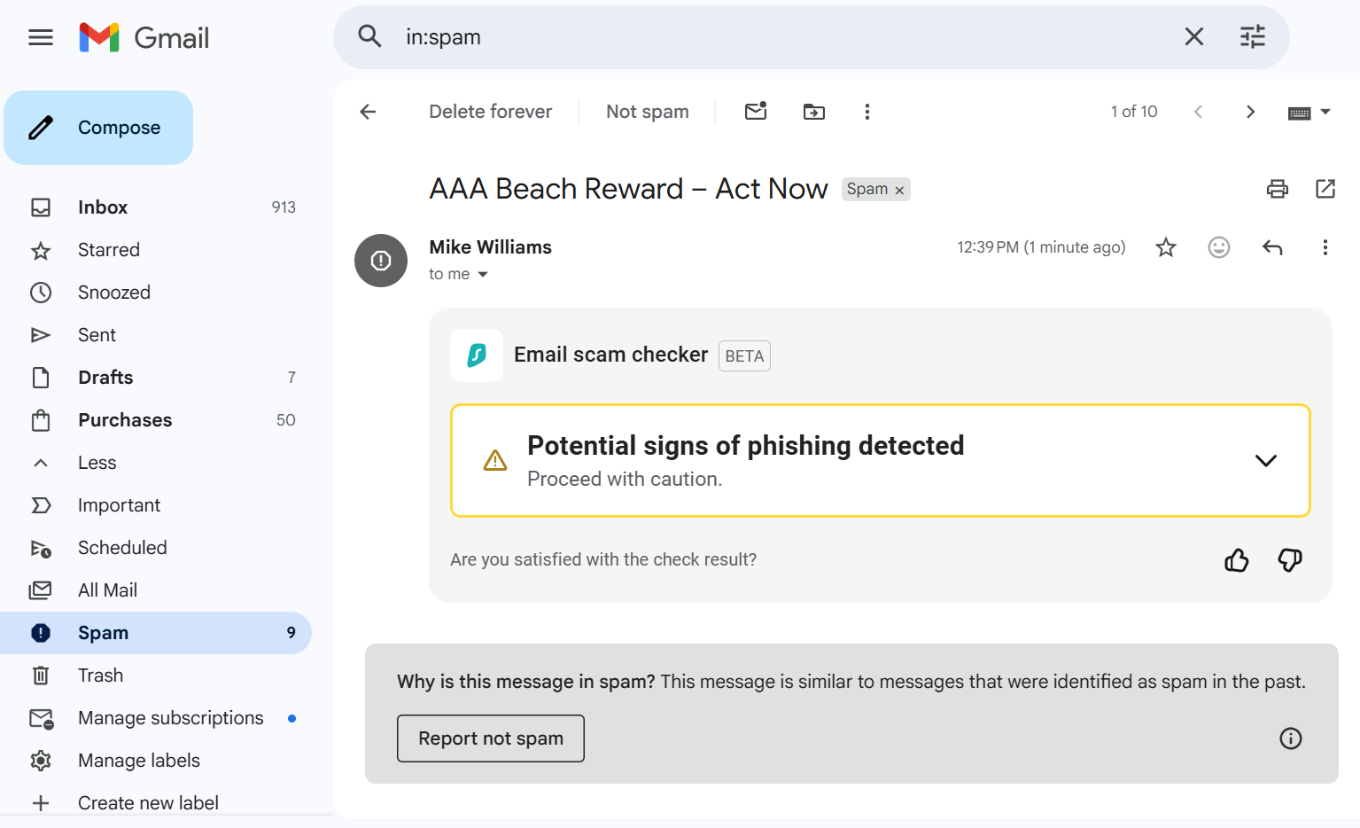Screen dimensions: 1360x828
Task: Add an emoji reaction to the email
Action: (1219, 247)
